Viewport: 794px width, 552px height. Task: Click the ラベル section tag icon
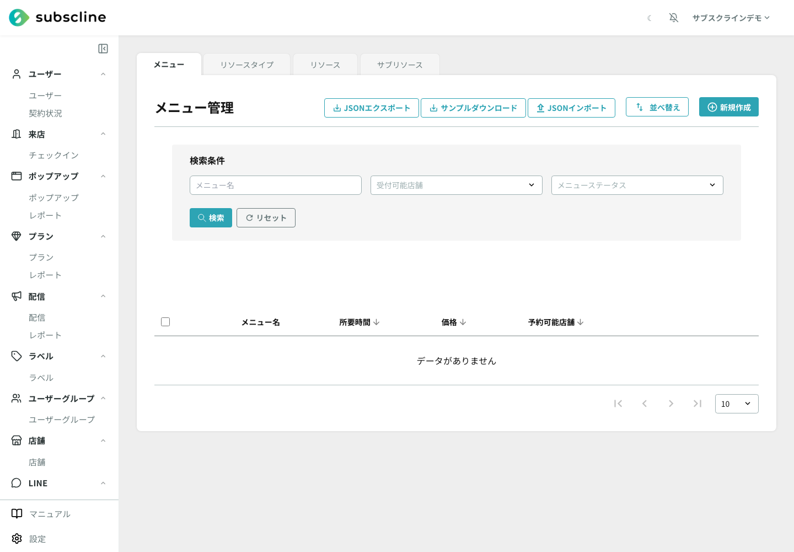pos(17,356)
